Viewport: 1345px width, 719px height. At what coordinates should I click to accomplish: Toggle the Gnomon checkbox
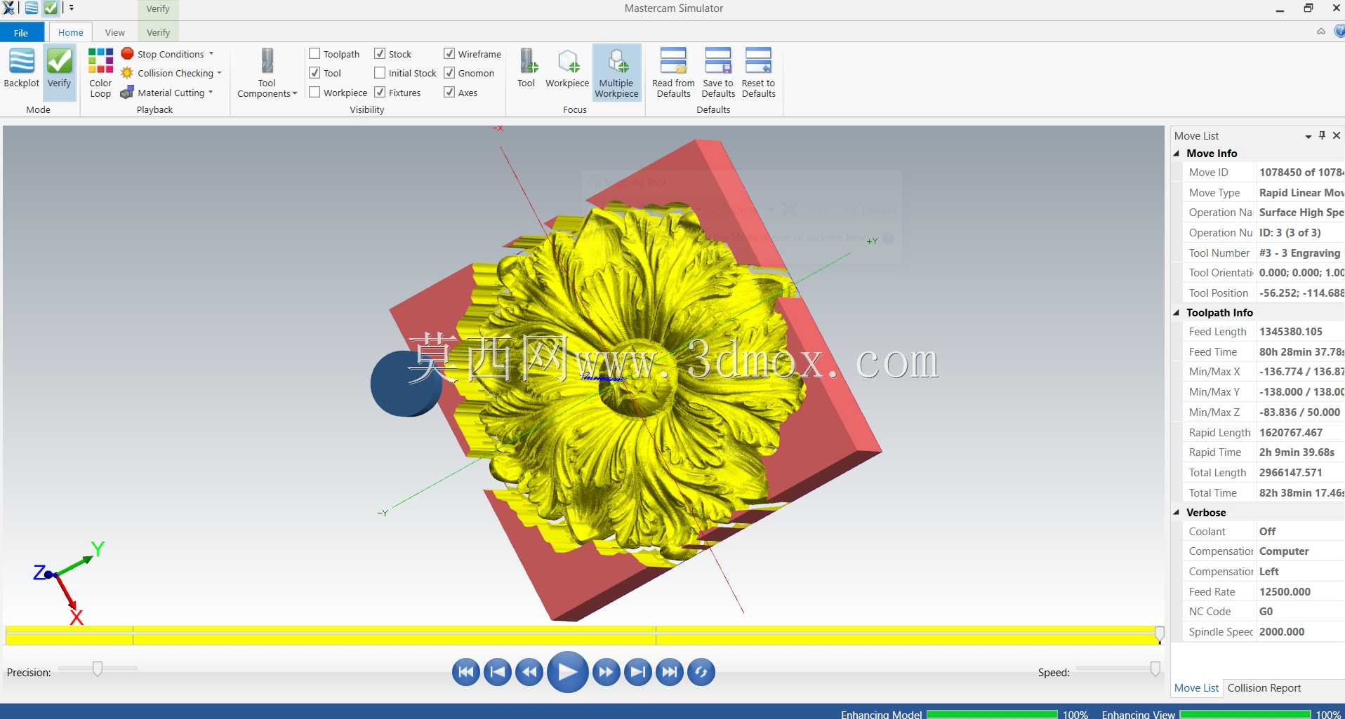pos(449,72)
